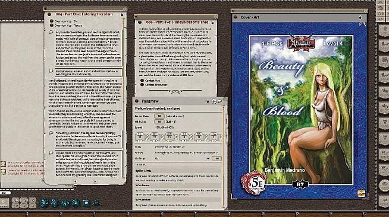Click the Fangmaw Armor Class field

159,116
